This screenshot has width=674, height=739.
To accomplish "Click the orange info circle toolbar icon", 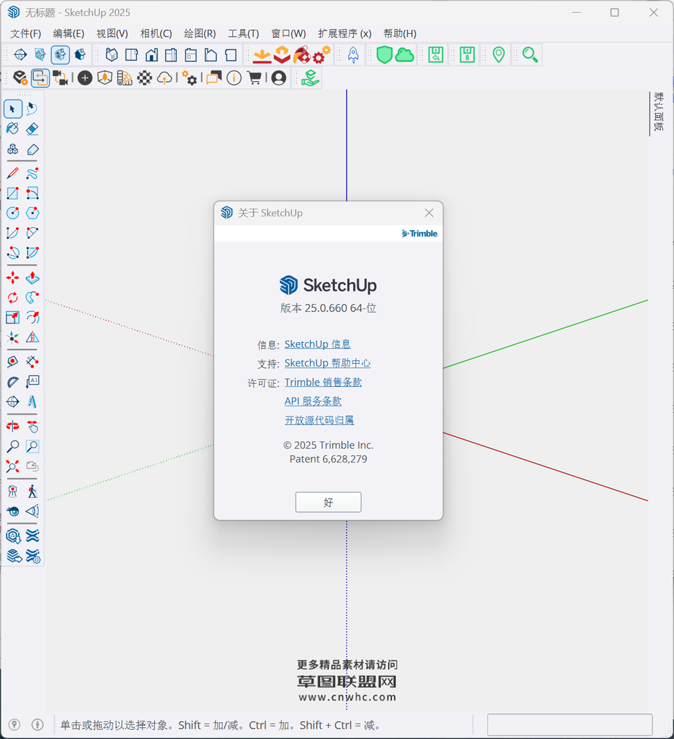I will coord(234,78).
